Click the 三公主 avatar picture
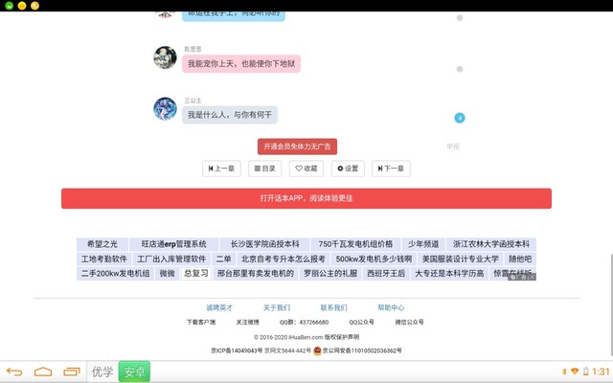The image size is (613, 383). point(164,109)
